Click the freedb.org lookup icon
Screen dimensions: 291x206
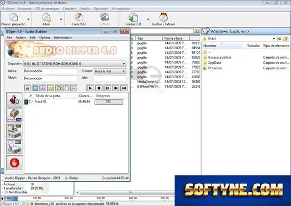point(14,115)
